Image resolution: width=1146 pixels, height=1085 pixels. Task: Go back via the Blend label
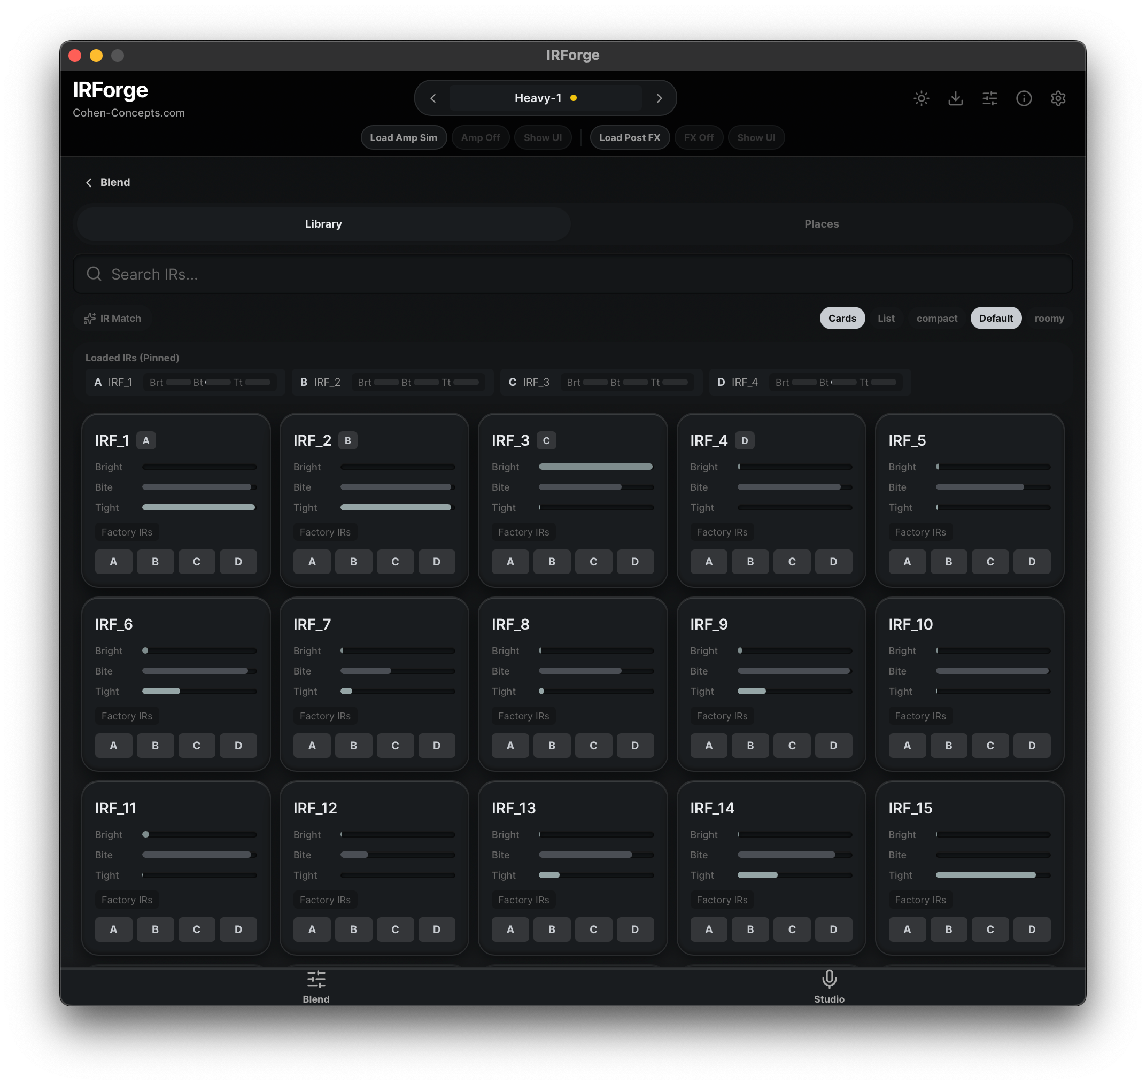point(115,183)
